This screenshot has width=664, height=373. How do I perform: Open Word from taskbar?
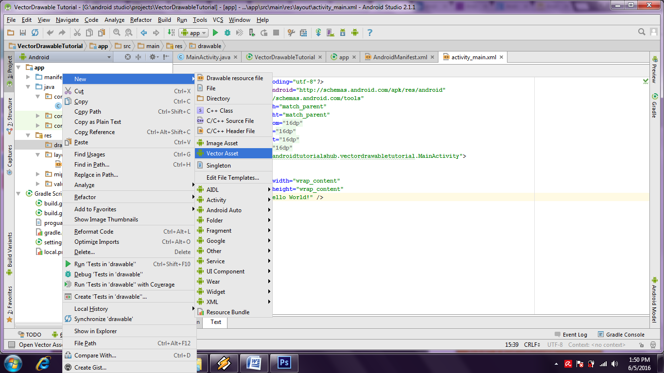(254, 363)
